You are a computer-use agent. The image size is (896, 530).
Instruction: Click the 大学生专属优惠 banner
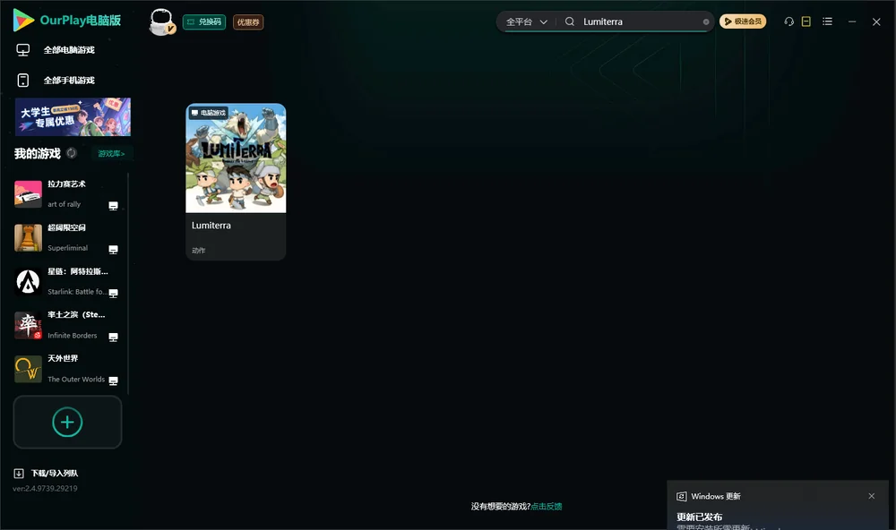pos(73,117)
